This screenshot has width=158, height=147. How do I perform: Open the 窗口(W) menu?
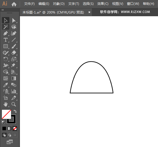point(133,4)
